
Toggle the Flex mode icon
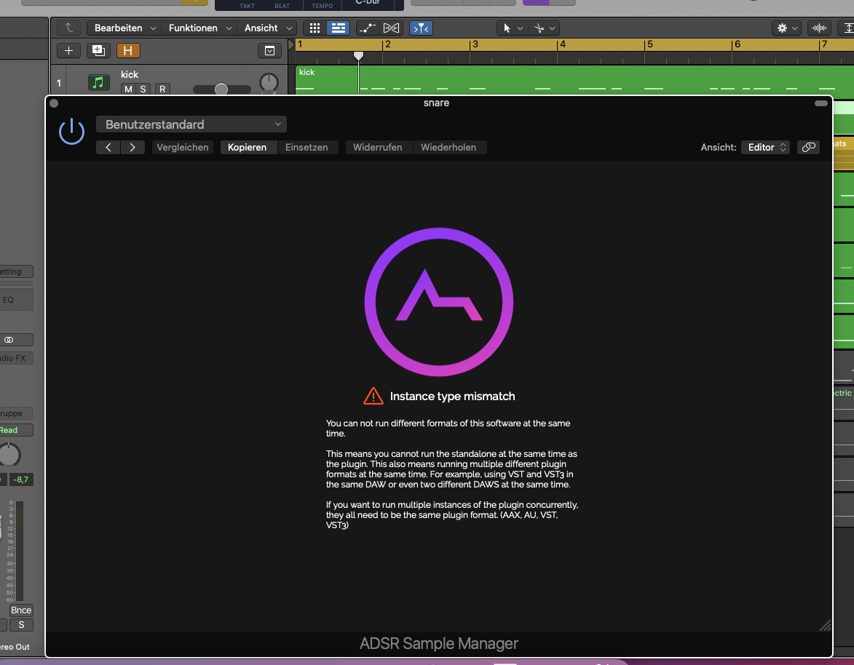pyautogui.click(x=391, y=28)
